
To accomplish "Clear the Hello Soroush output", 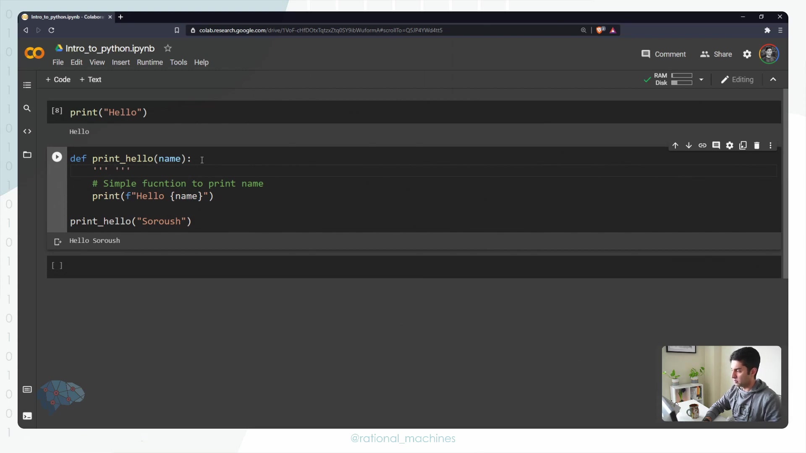I will (x=58, y=242).
